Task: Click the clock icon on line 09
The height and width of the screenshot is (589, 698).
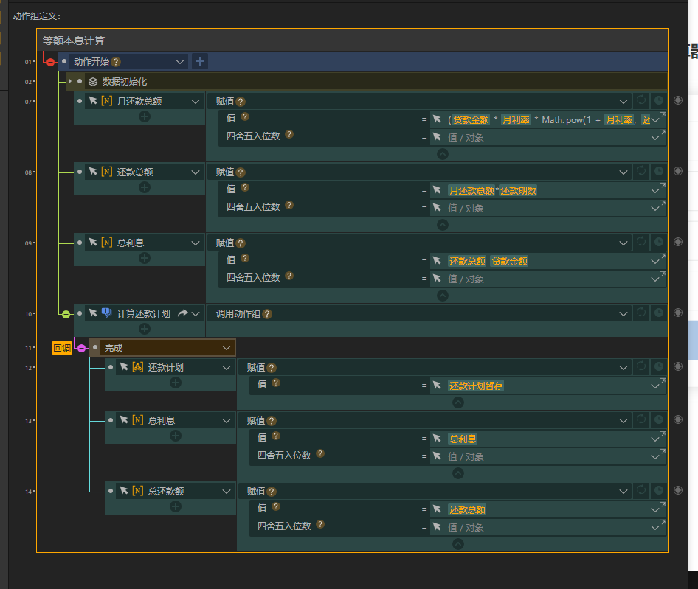Action: pos(659,242)
